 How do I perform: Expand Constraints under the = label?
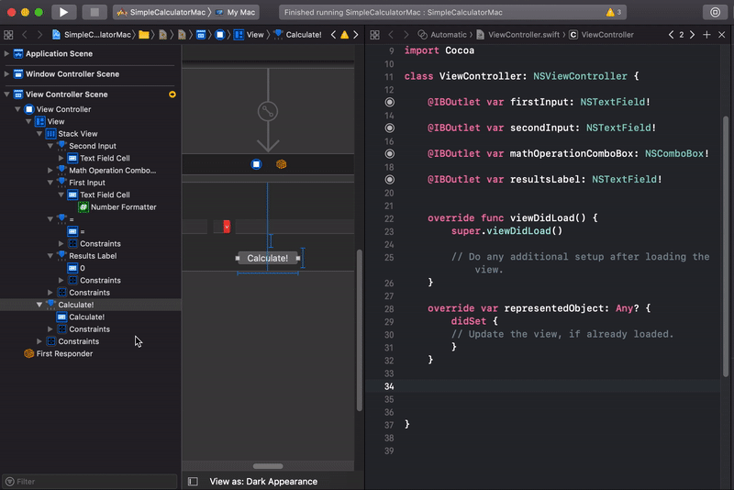(x=61, y=244)
